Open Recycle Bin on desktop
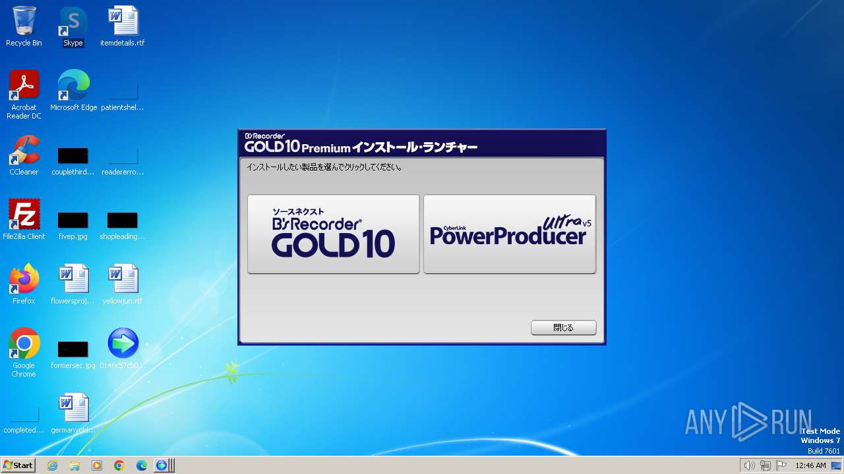Viewport: 844px width, 474px height. 24,26
